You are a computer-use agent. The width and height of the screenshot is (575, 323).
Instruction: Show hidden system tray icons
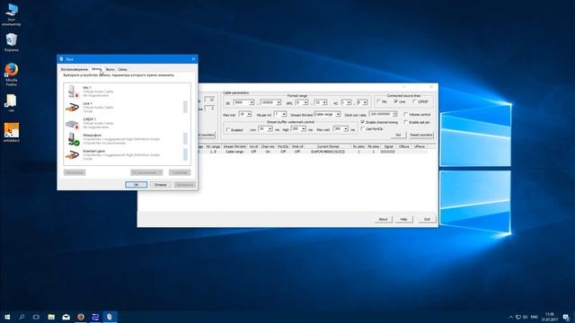[x=511, y=317]
